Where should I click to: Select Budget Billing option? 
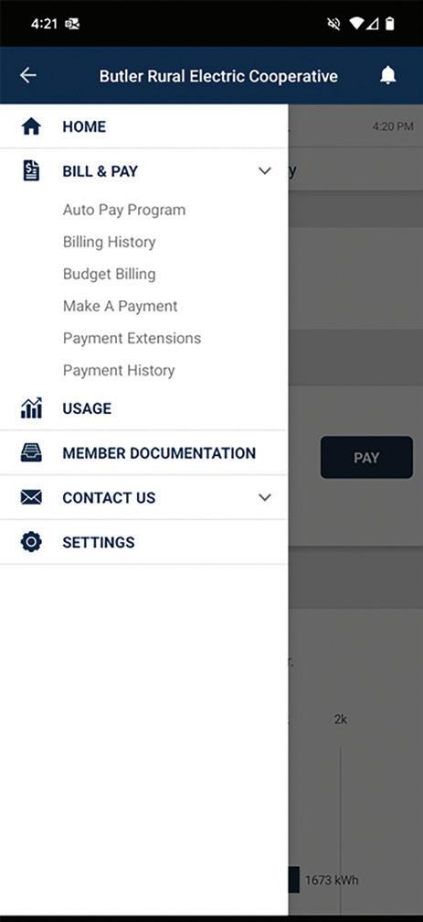[109, 274]
